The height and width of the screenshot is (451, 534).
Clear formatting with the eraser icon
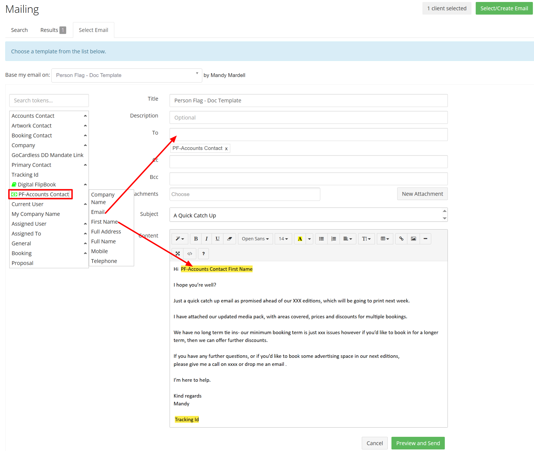tap(229, 239)
